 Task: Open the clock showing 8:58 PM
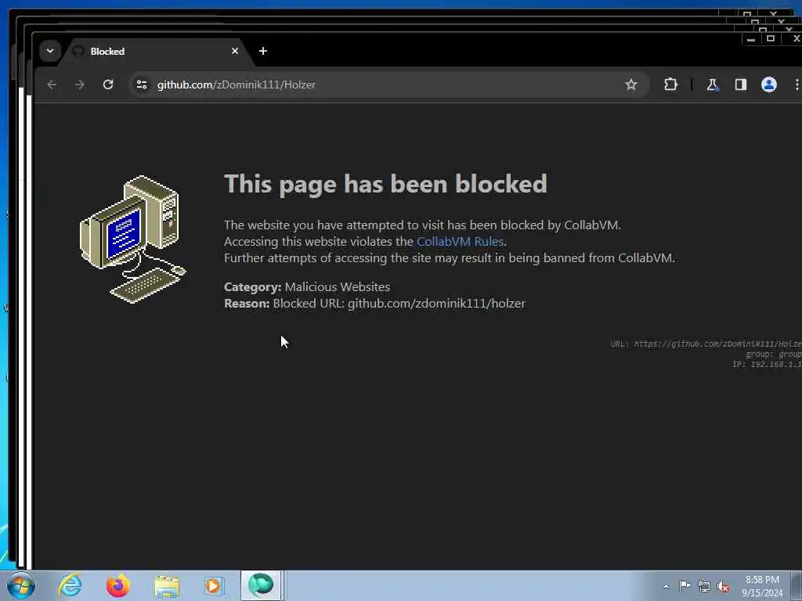coord(762,586)
